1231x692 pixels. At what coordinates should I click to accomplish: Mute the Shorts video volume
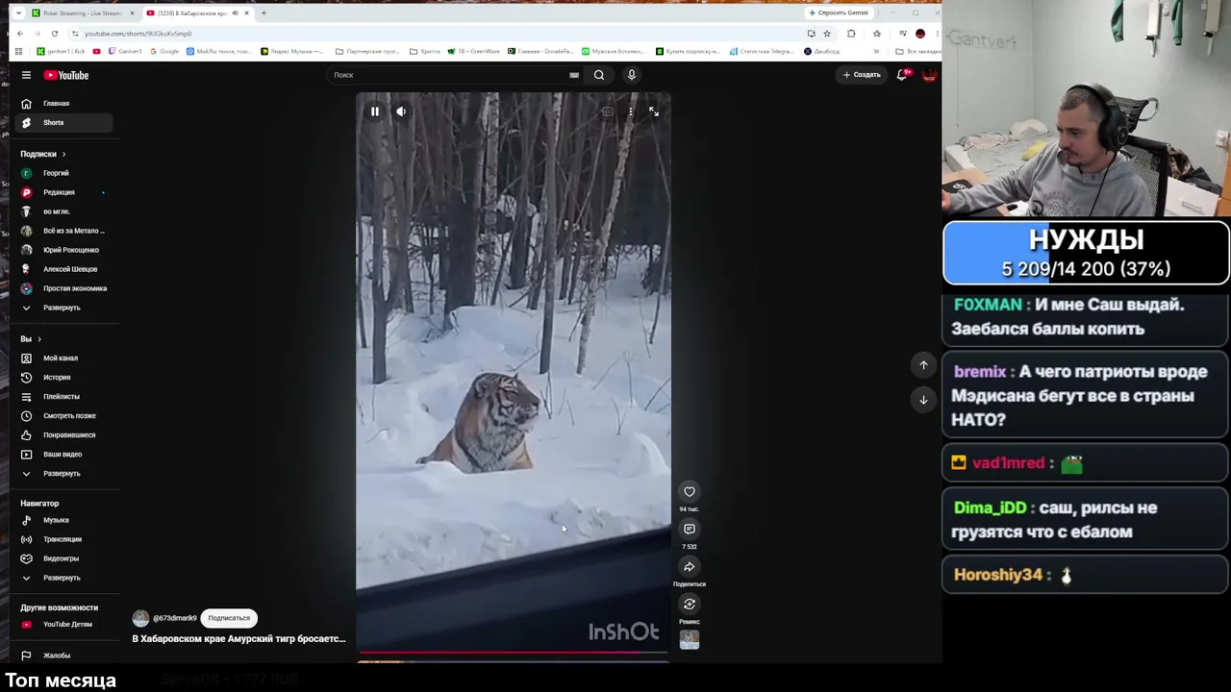(401, 111)
